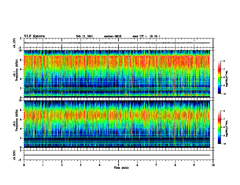Click the "-8" label on ch.1 color bar
Viewport: 240px width, 185px height.
(x=224, y=77)
